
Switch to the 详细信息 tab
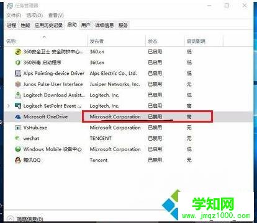(104, 25)
